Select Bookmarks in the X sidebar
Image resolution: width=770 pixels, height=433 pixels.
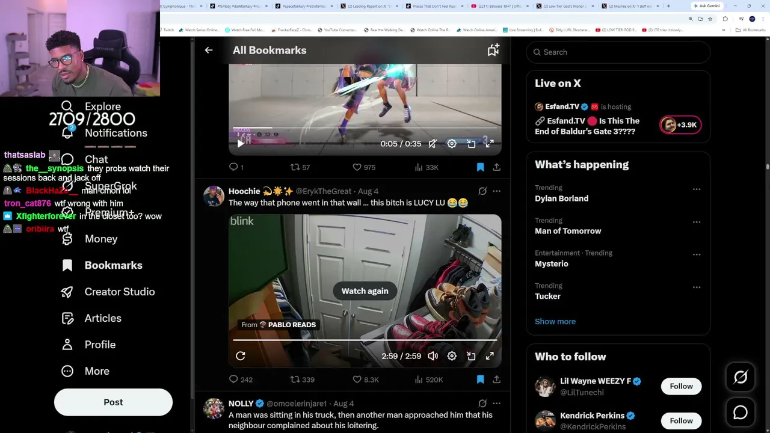pos(102,265)
